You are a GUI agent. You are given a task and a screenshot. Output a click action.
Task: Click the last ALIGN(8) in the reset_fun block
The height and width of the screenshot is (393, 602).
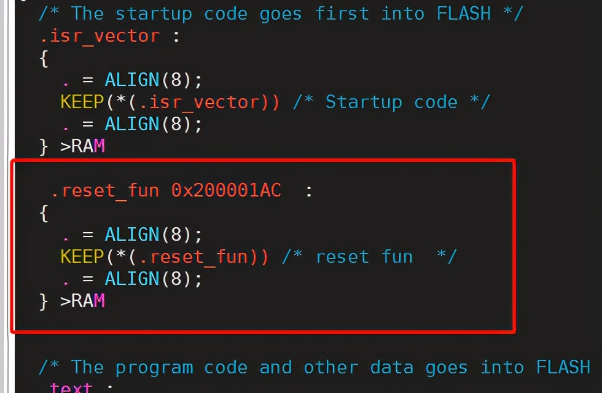[153, 279]
